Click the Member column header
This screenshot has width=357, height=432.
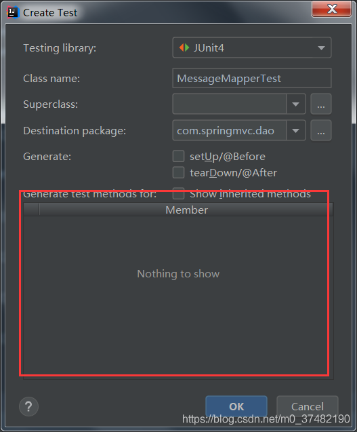pyautogui.click(x=186, y=210)
